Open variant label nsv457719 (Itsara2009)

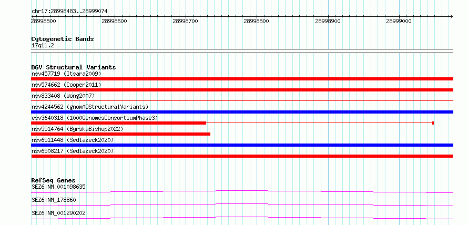pos(66,74)
